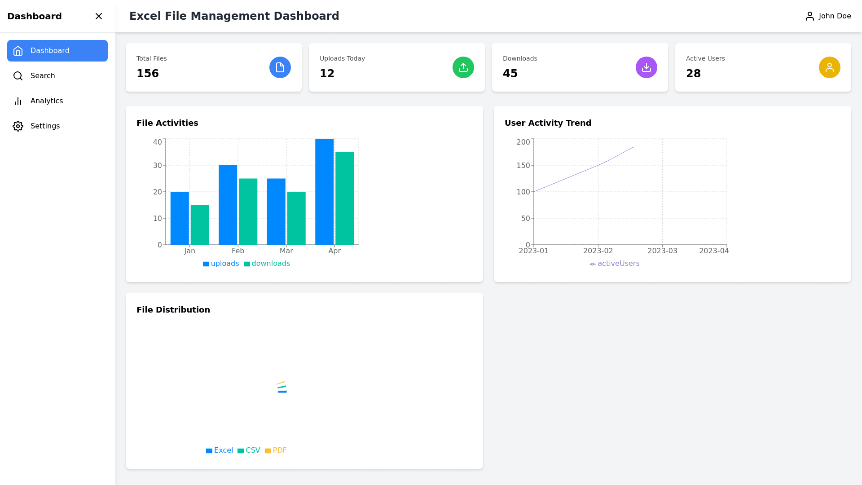Click the purple Downloads icon
Viewport: 862px width, 485px height.
coord(646,67)
